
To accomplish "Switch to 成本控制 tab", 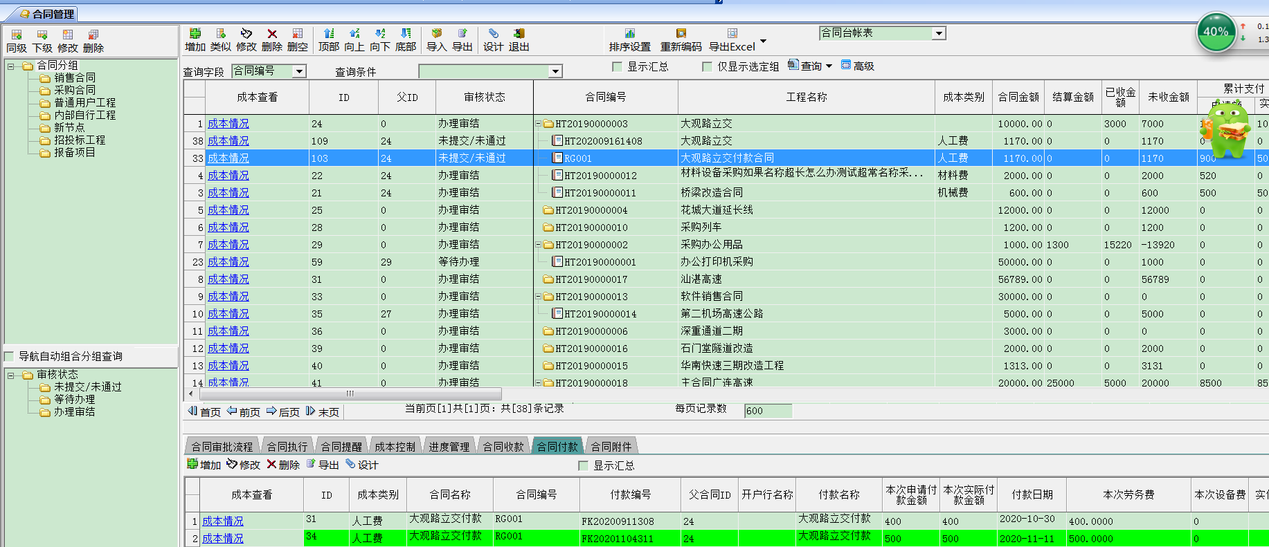I will point(395,447).
